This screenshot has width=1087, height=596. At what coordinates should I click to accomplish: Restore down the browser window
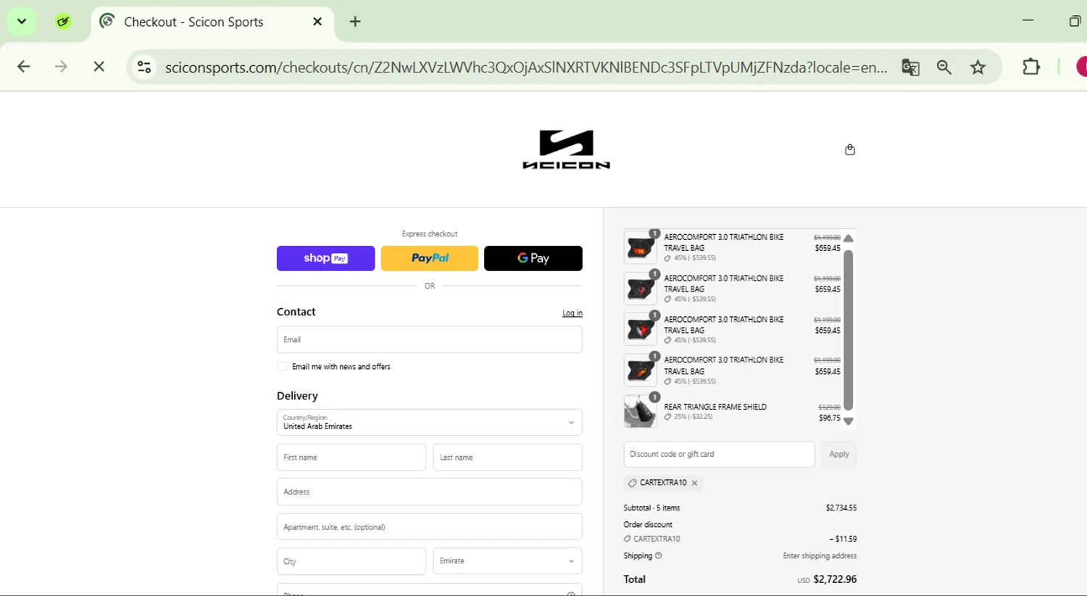1075,21
